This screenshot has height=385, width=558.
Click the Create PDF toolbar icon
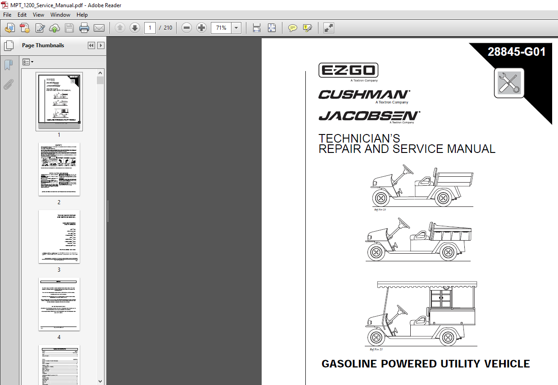coord(24,28)
